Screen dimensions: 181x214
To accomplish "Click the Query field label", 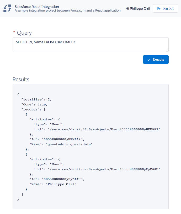I will pos(24,33).
